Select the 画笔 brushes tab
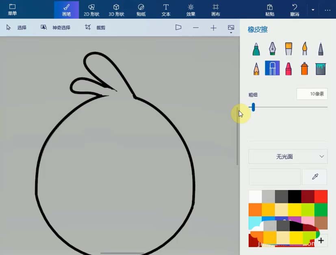Viewport: 336px width, 255px height. (67, 10)
